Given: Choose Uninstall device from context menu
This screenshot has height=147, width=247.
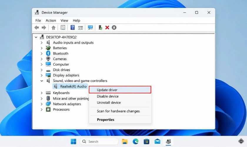Looking at the screenshot, I should tap(120, 103).
